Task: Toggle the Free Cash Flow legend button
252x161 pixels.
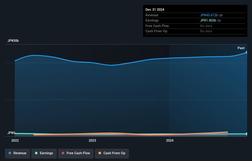Action: pyautogui.click(x=76, y=153)
